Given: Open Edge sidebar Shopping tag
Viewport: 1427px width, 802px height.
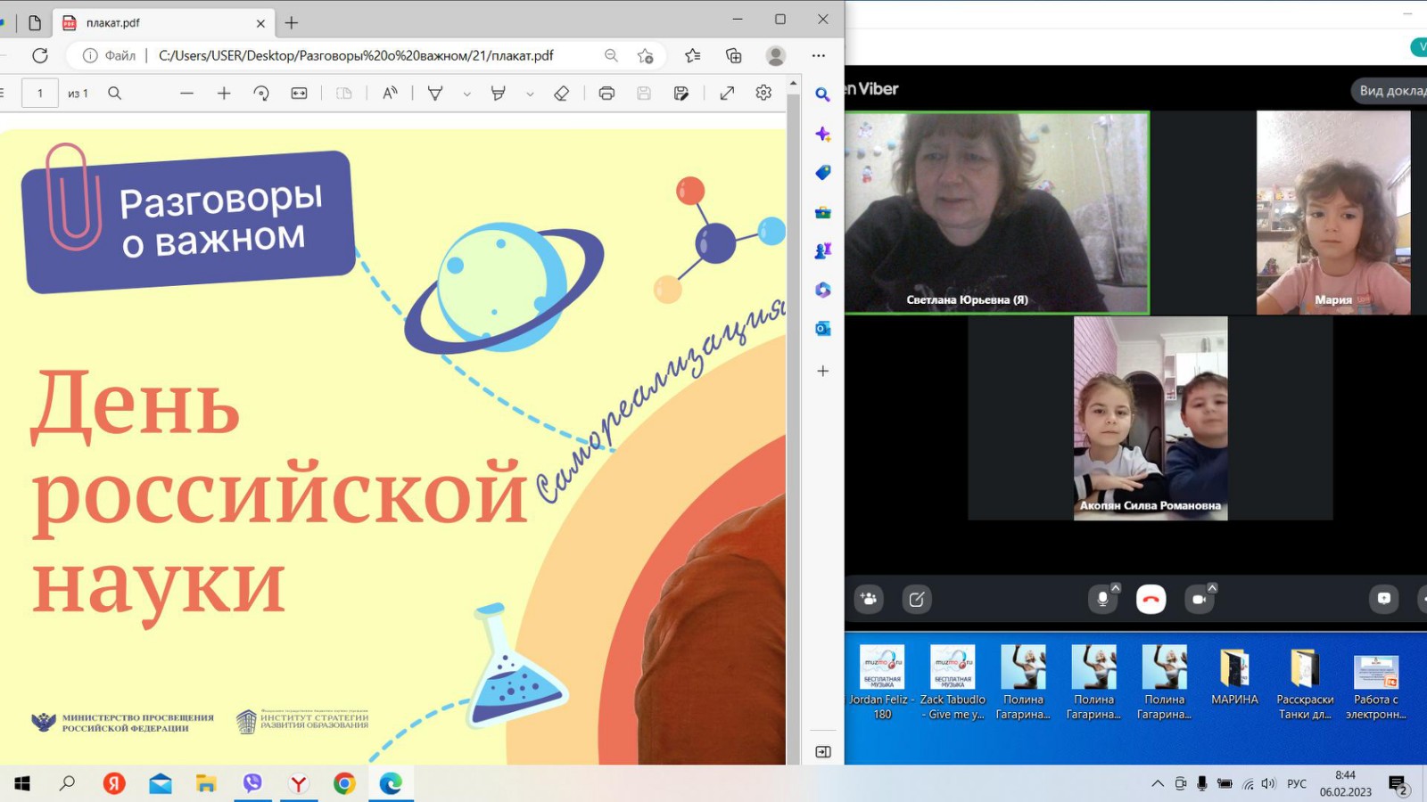Looking at the screenshot, I should coord(823,172).
